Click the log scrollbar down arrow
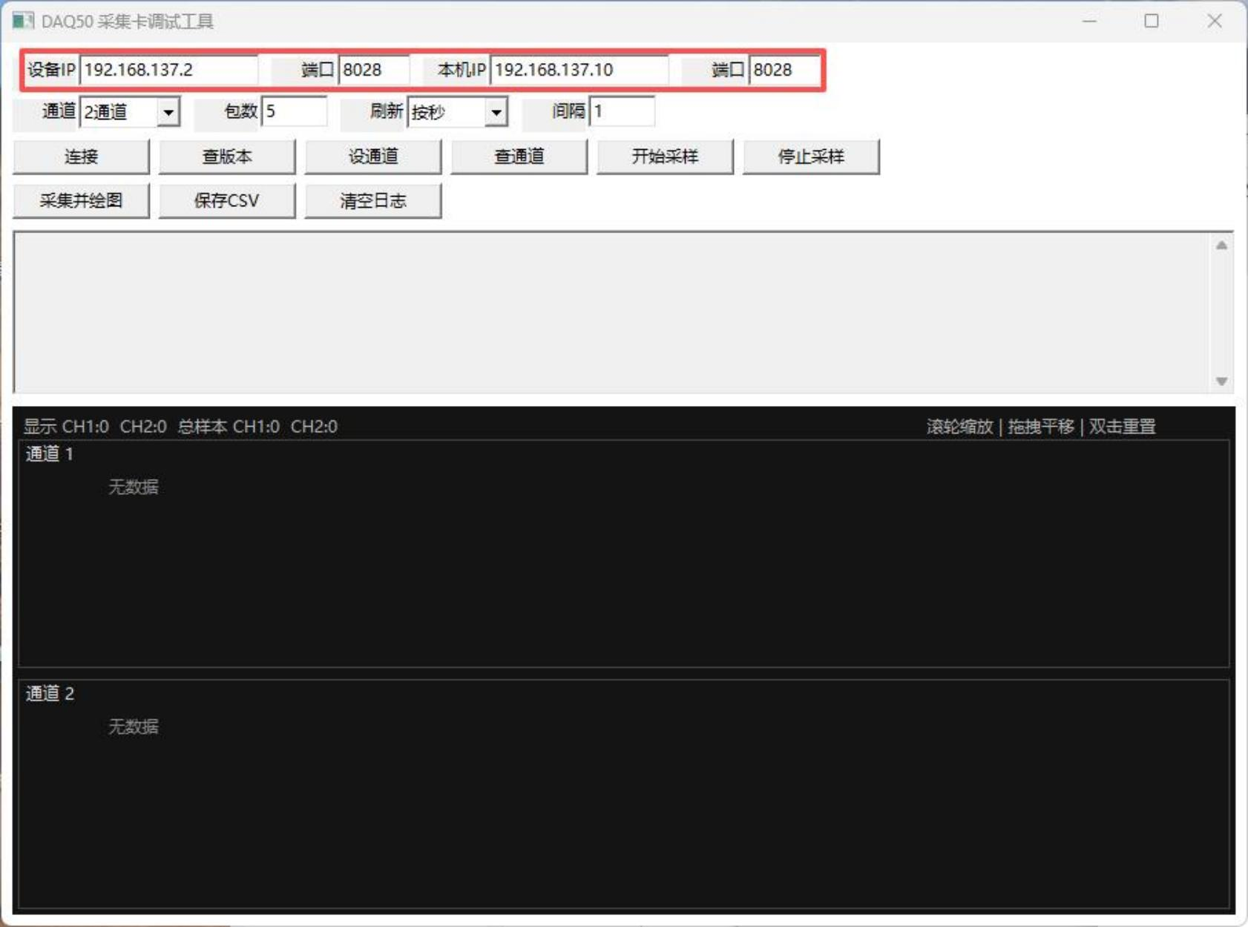Screen dimensions: 1248x927 (x=1221, y=381)
